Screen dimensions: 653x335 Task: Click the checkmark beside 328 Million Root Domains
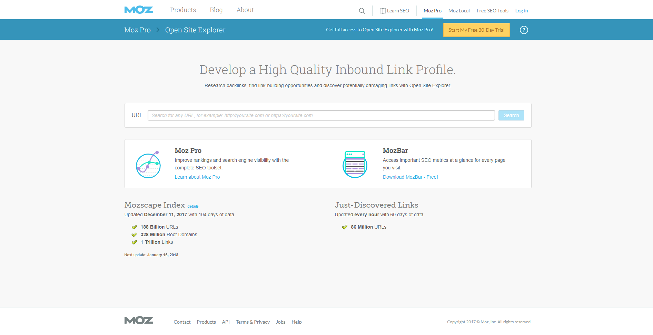(x=134, y=235)
